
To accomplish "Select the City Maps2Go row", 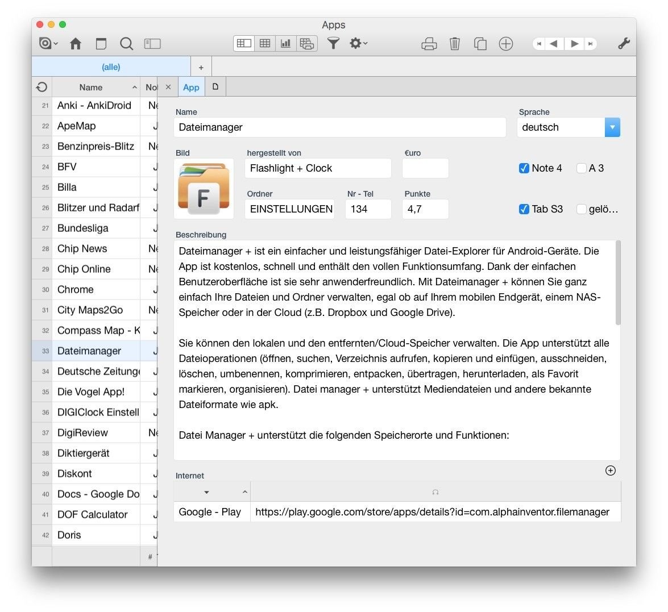I will pyautogui.click(x=94, y=310).
